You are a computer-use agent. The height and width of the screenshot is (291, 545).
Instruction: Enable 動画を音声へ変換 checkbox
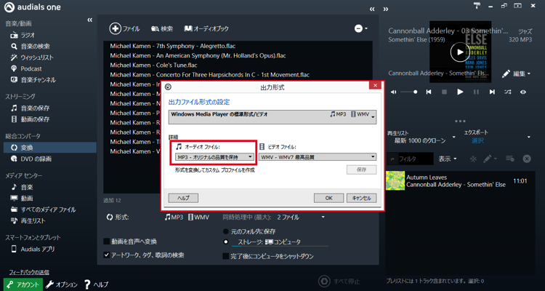pos(108,242)
